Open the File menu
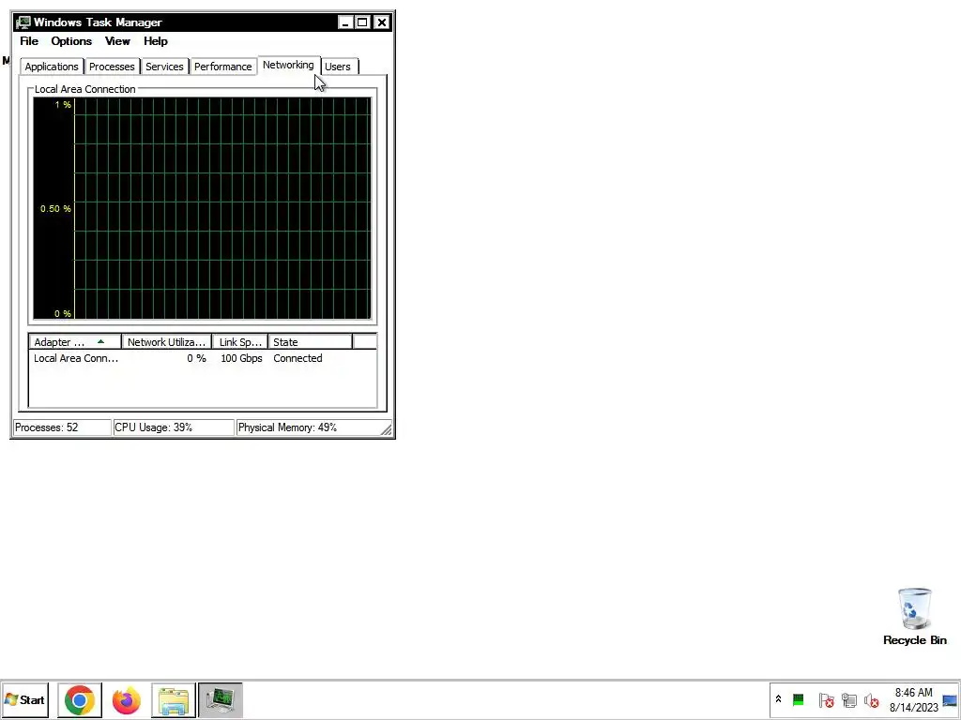 [29, 41]
